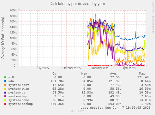The height and width of the screenshot is (115, 155).
Task: Click the 'Min:' column header
Action: coord(85,74)
